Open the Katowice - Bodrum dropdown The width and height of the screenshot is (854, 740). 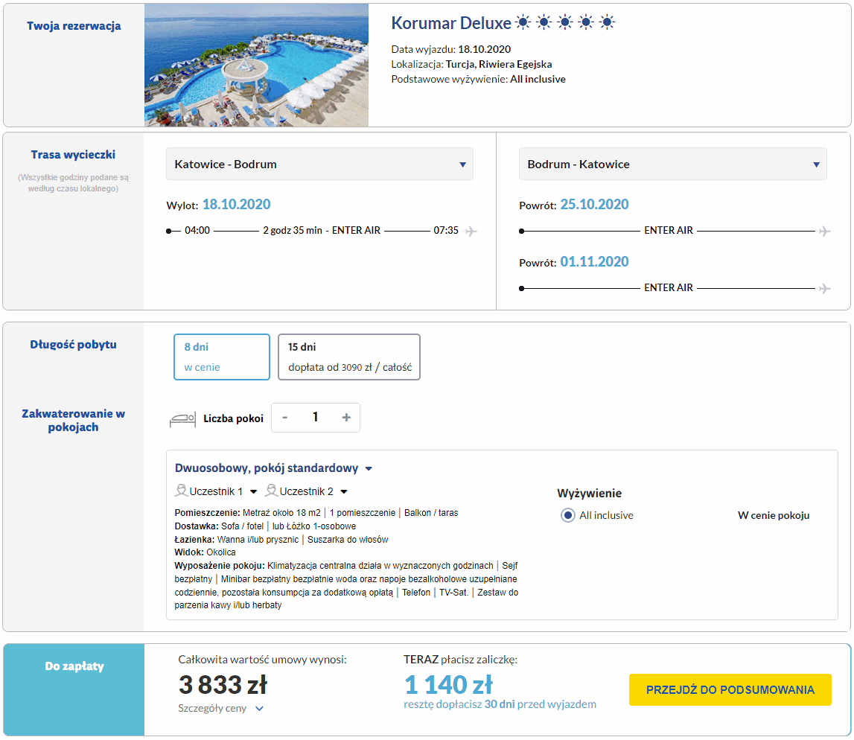[319, 165]
